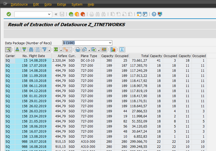The height and width of the screenshot is (151, 216).
Task: Open the Help question mark icon
Action: [x=154, y=14]
